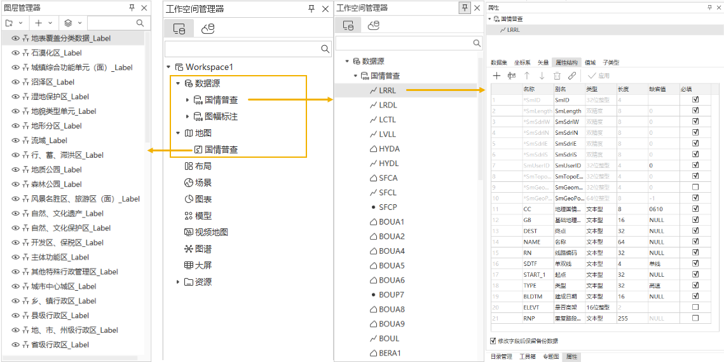This screenshot has width=724, height=362.
Task: Toggle required checkbox for the RNP field
Action: 695,318
